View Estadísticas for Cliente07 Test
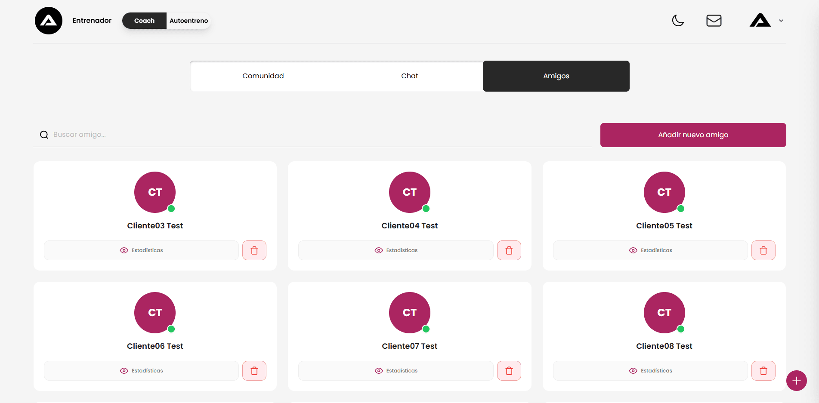The width and height of the screenshot is (819, 403). tap(396, 371)
